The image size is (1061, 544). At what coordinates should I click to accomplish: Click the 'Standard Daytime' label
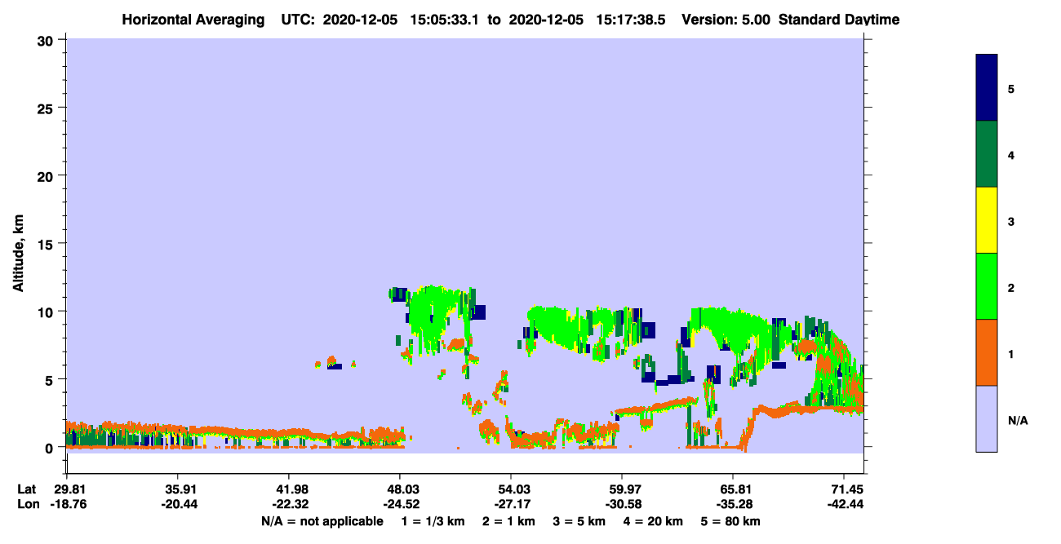839,20
